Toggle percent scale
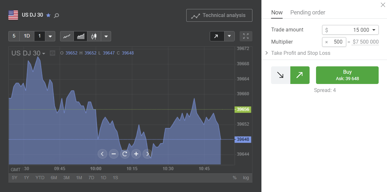387x192 pixels. pyautogui.click(x=235, y=178)
